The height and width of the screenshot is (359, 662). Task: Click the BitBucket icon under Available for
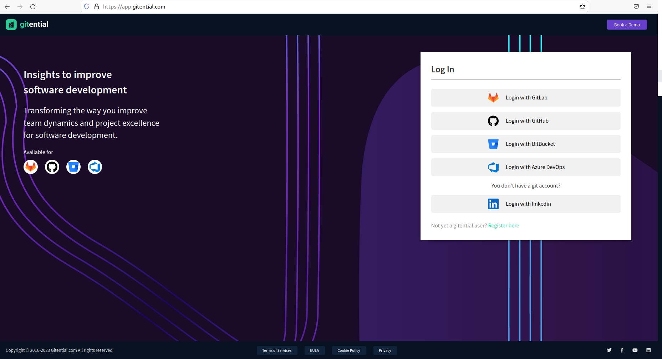pos(73,167)
